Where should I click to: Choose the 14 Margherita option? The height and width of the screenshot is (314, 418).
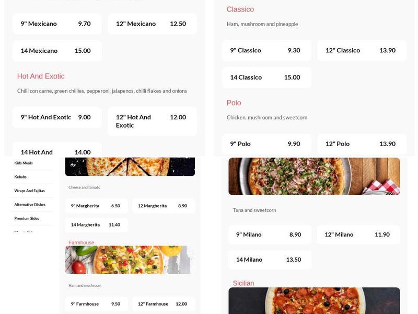[x=97, y=224]
